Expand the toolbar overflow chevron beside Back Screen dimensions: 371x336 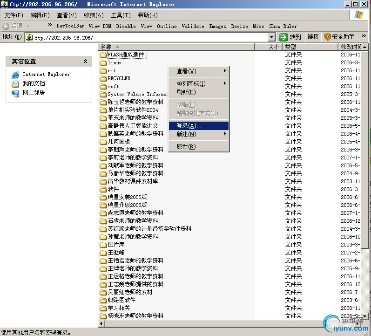pyautogui.click(x=50, y=25)
